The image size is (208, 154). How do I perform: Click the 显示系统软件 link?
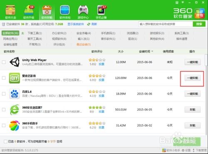coord(76,24)
